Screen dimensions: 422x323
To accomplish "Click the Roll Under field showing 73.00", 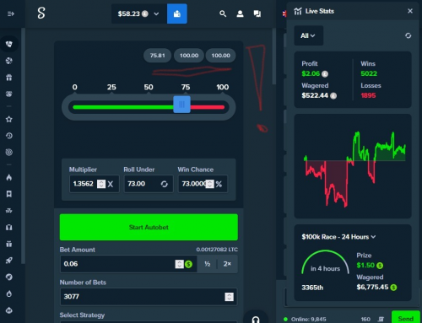I will point(149,184).
